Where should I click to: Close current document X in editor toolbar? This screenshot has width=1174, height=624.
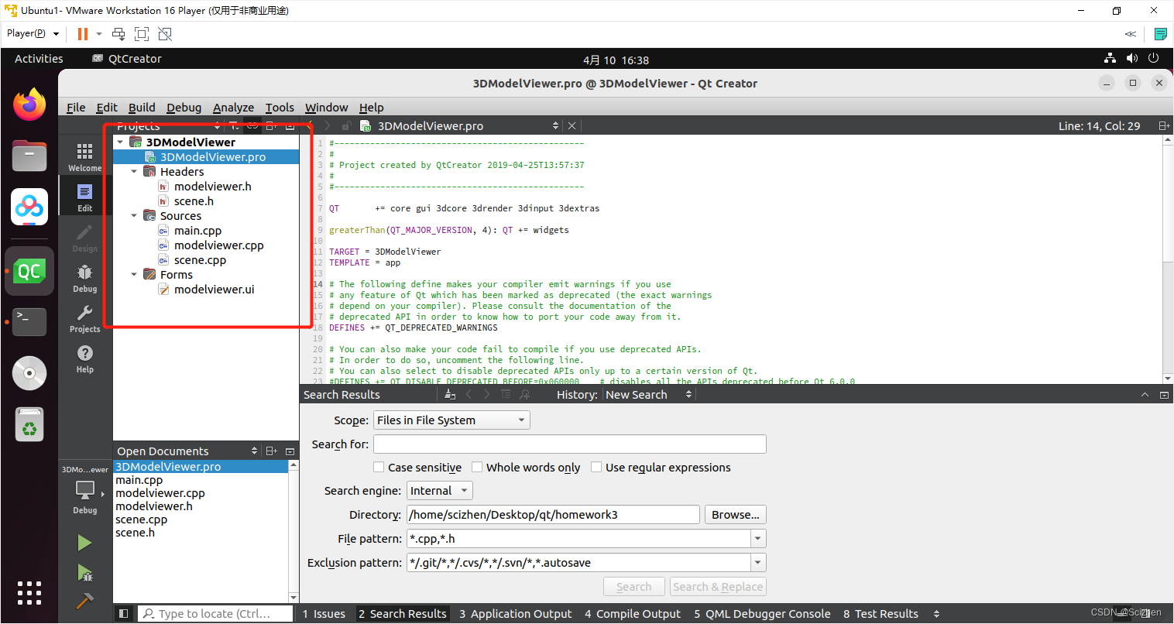pyautogui.click(x=572, y=126)
